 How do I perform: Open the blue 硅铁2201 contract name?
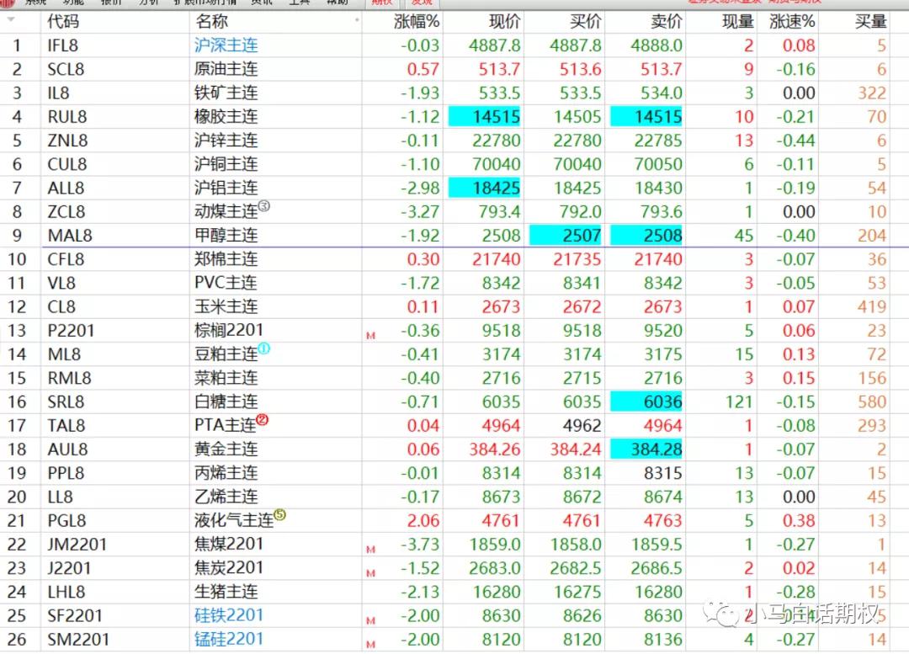tap(228, 615)
